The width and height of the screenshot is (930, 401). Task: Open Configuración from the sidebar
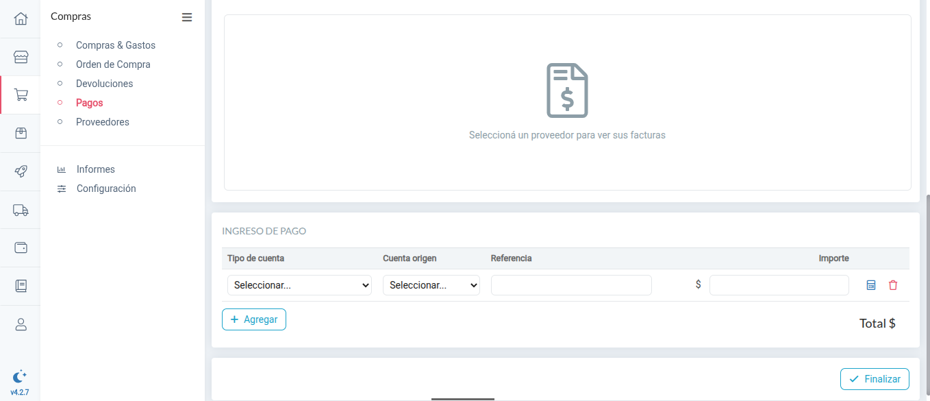tap(105, 188)
